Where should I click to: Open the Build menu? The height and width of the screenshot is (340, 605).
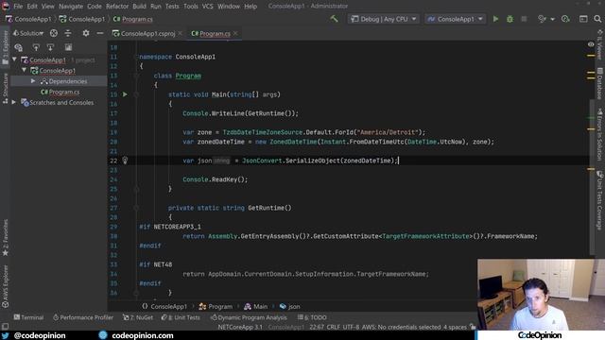pyautogui.click(x=139, y=7)
